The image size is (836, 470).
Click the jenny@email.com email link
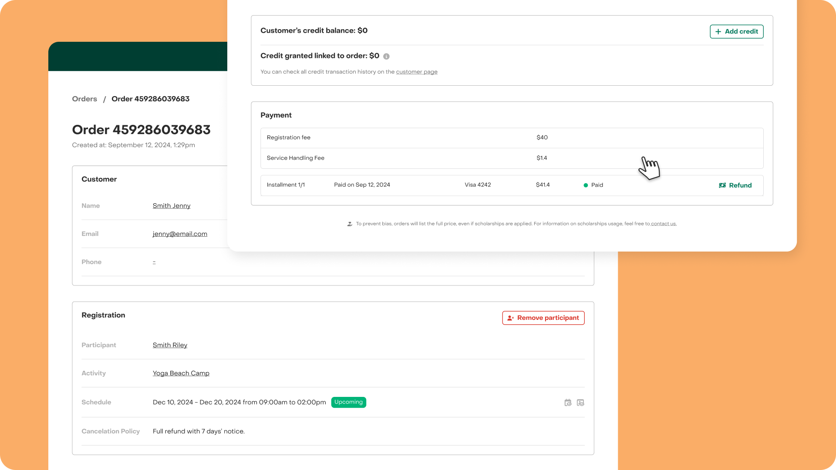180,234
